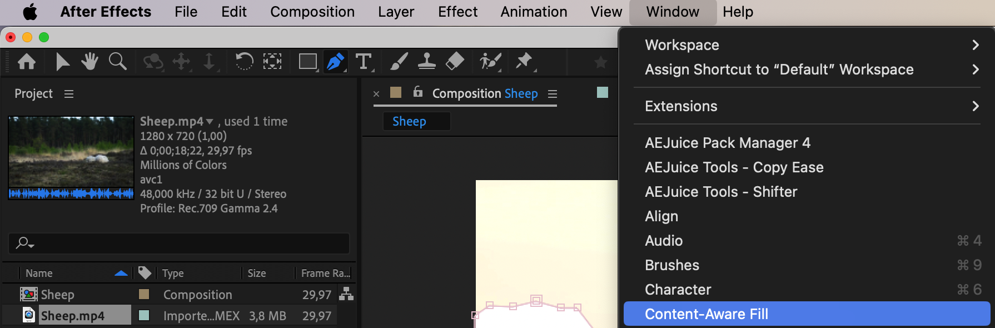Click the star icon in the toolbar
The width and height of the screenshot is (995, 328).
(600, 62)
